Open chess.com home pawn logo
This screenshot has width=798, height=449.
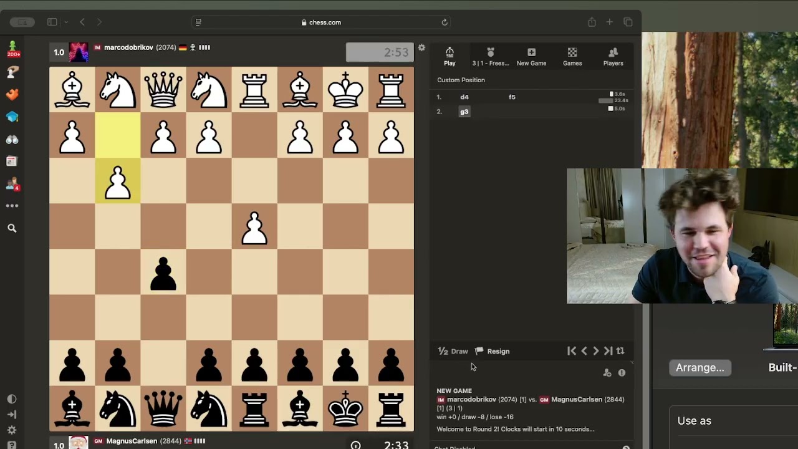(x=12, y=49)
